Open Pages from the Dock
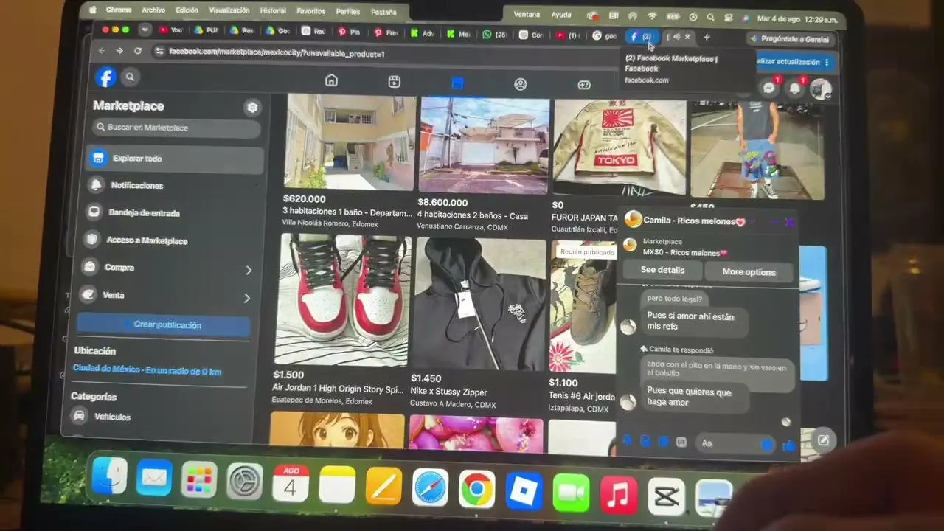This screenshot has width=944, height=531. click(383, 486)
